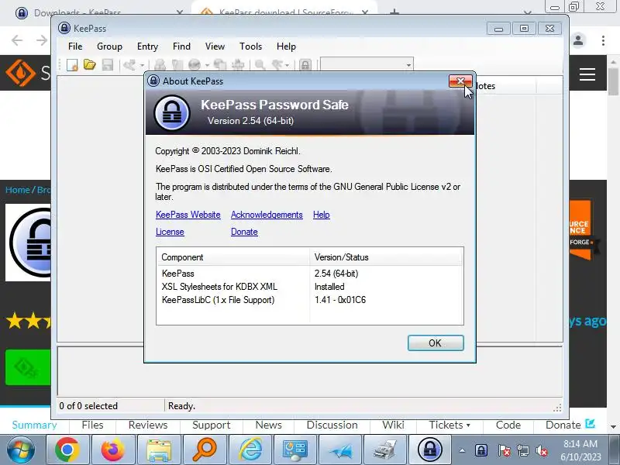
Task: Select the KeePassLibC (1.x File Support) row
Action: (x=309, y=300)
